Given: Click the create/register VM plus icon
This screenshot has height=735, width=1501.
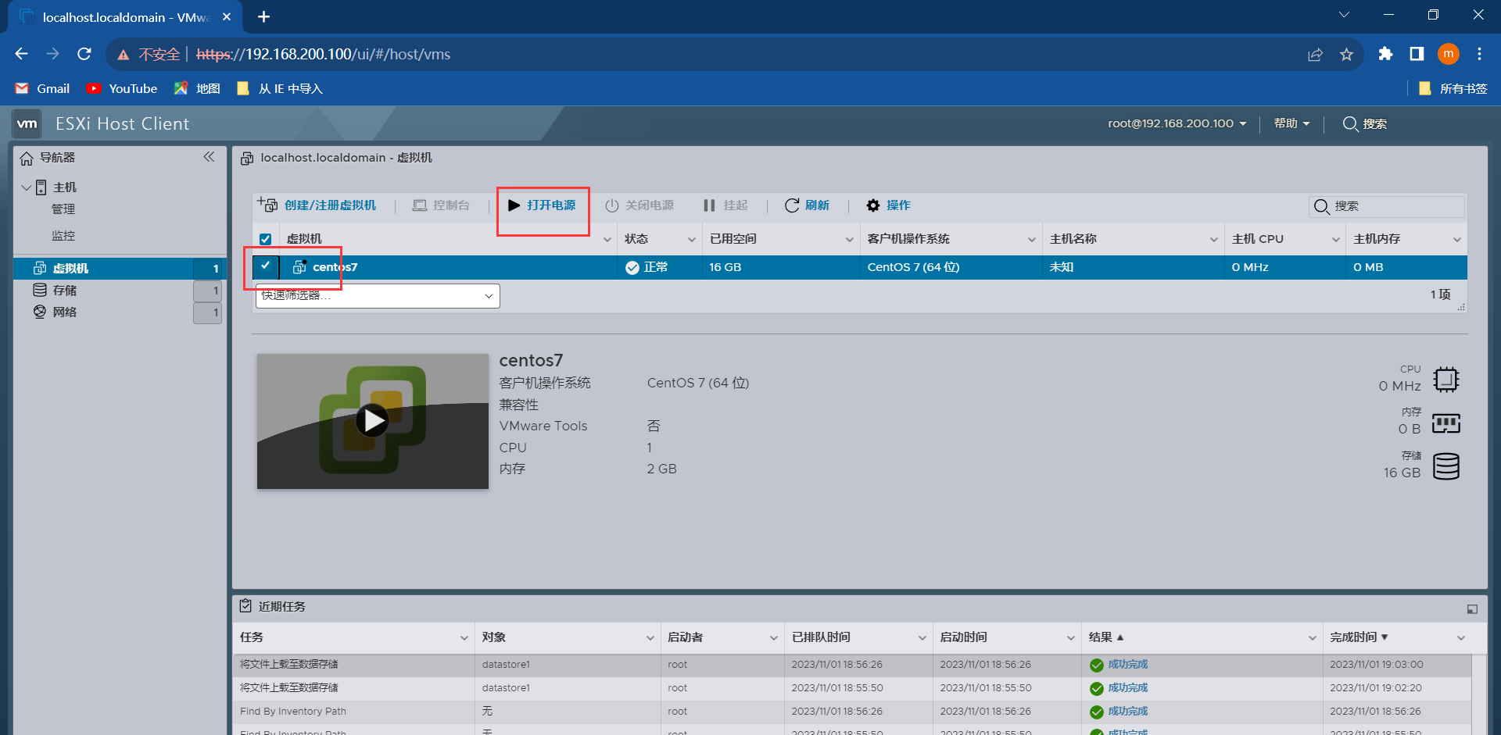Looking at the screenshot, I should coord(267,205).
